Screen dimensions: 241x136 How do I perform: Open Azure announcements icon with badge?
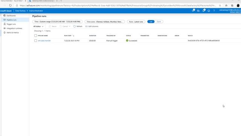coord(193,11)
